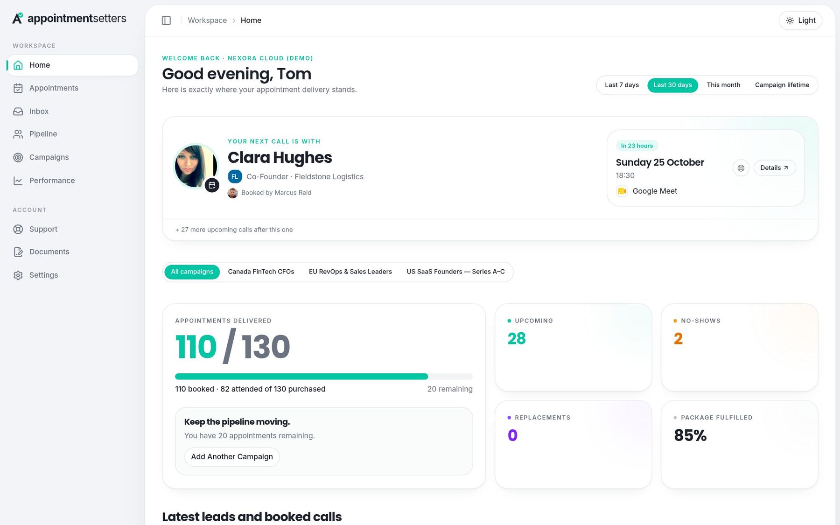
Task: Select This month range
Action: [723, 85]
